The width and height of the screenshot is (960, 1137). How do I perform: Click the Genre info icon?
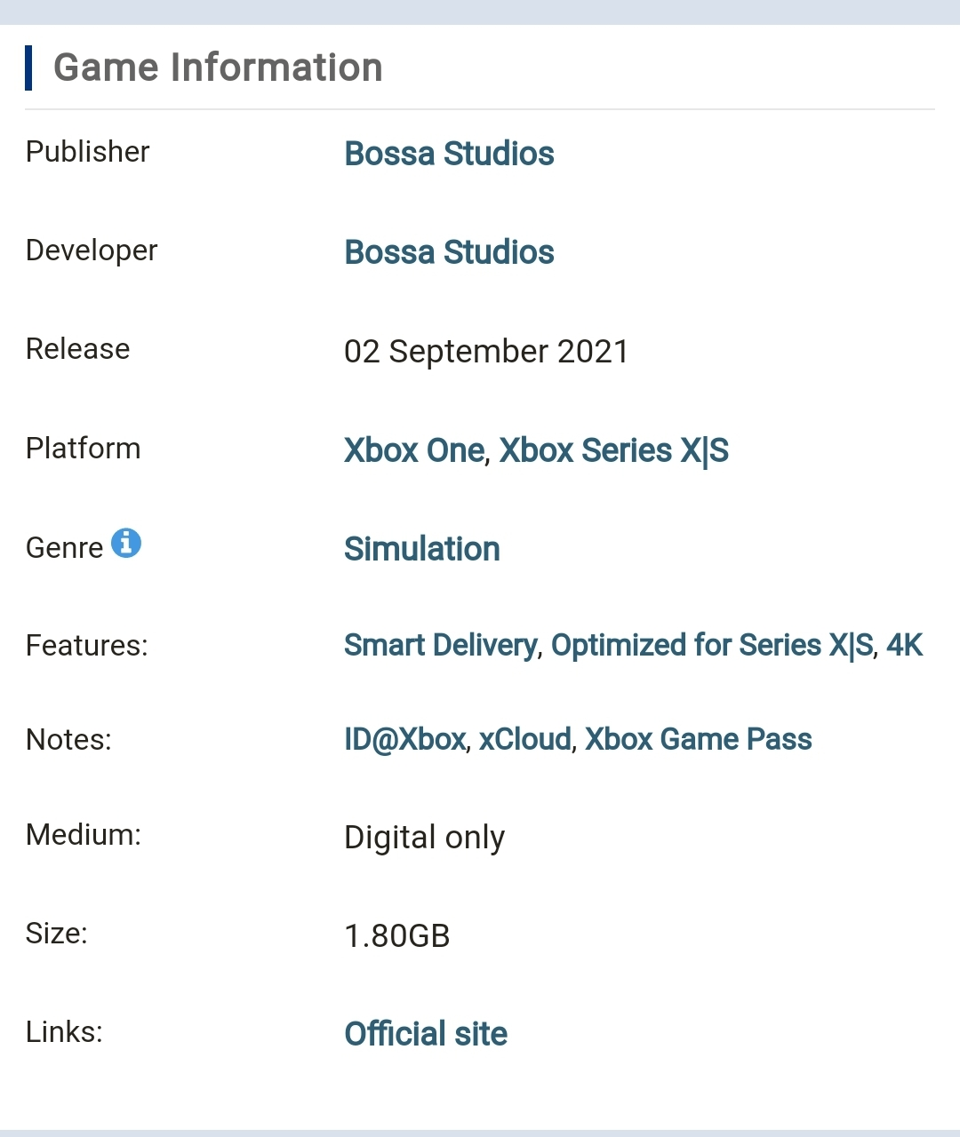[125, 542]
